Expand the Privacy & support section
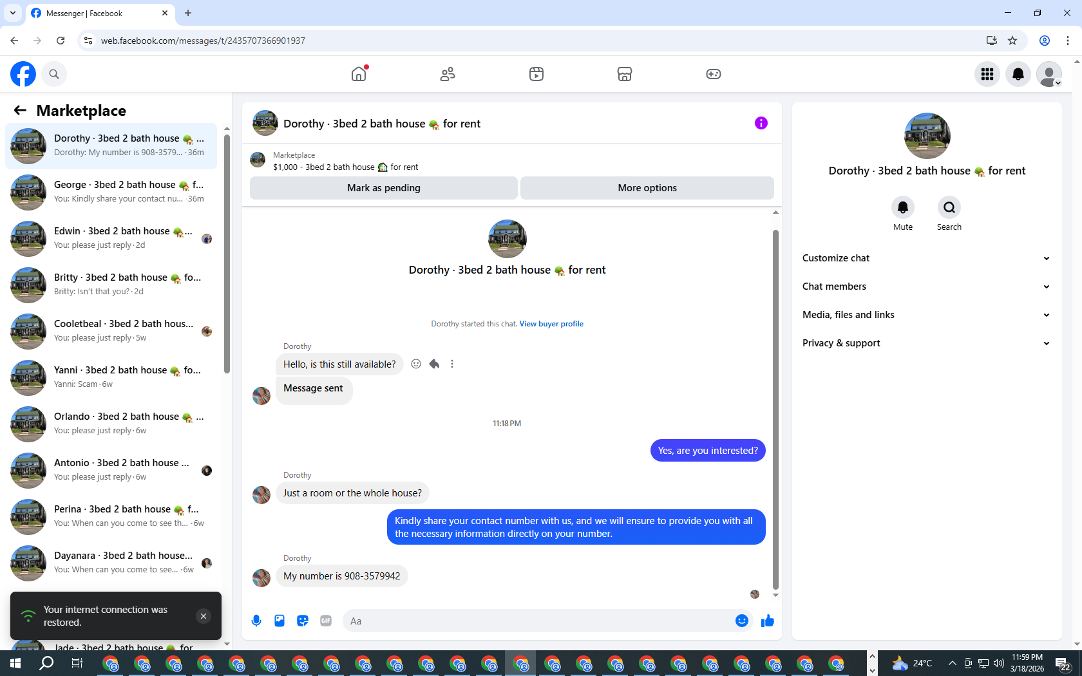The height and width of the screenshot is (676, 1082). (926, 343)
